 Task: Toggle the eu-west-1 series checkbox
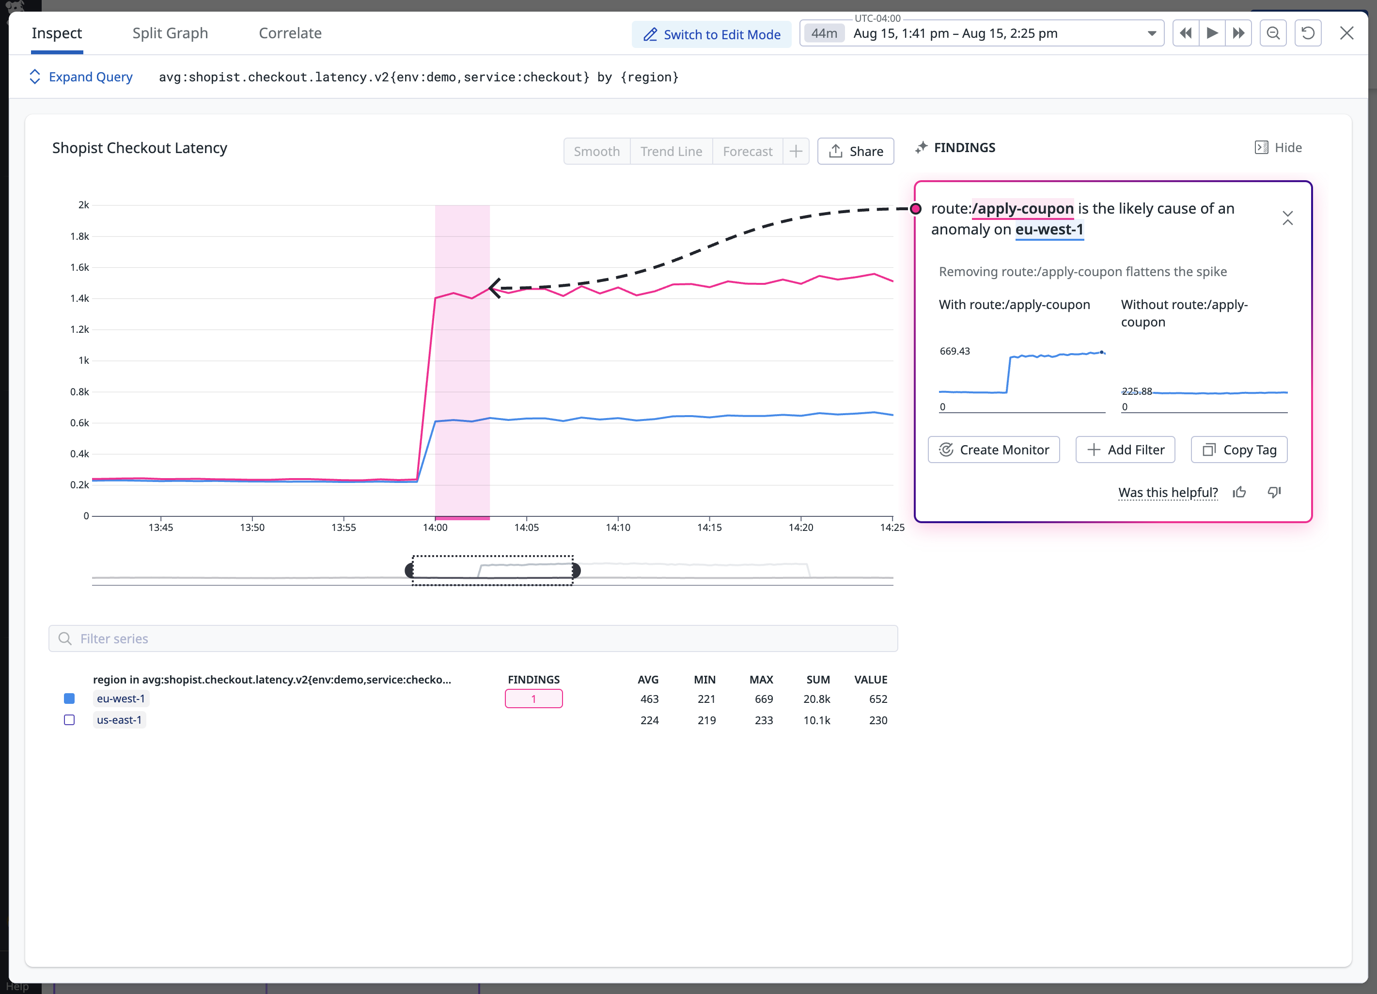[x=69, y=699]
